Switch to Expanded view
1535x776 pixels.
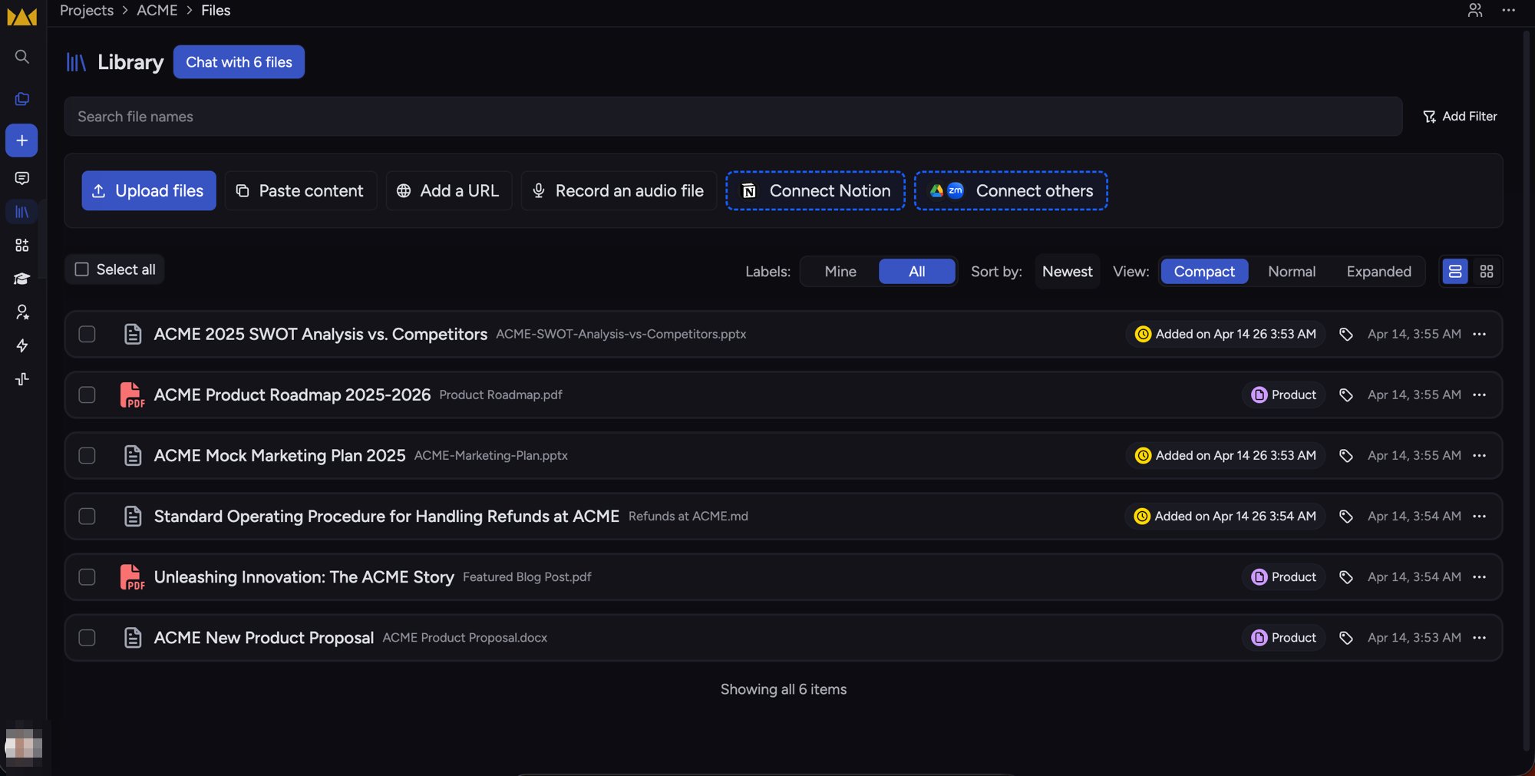tap(1378, 272)
